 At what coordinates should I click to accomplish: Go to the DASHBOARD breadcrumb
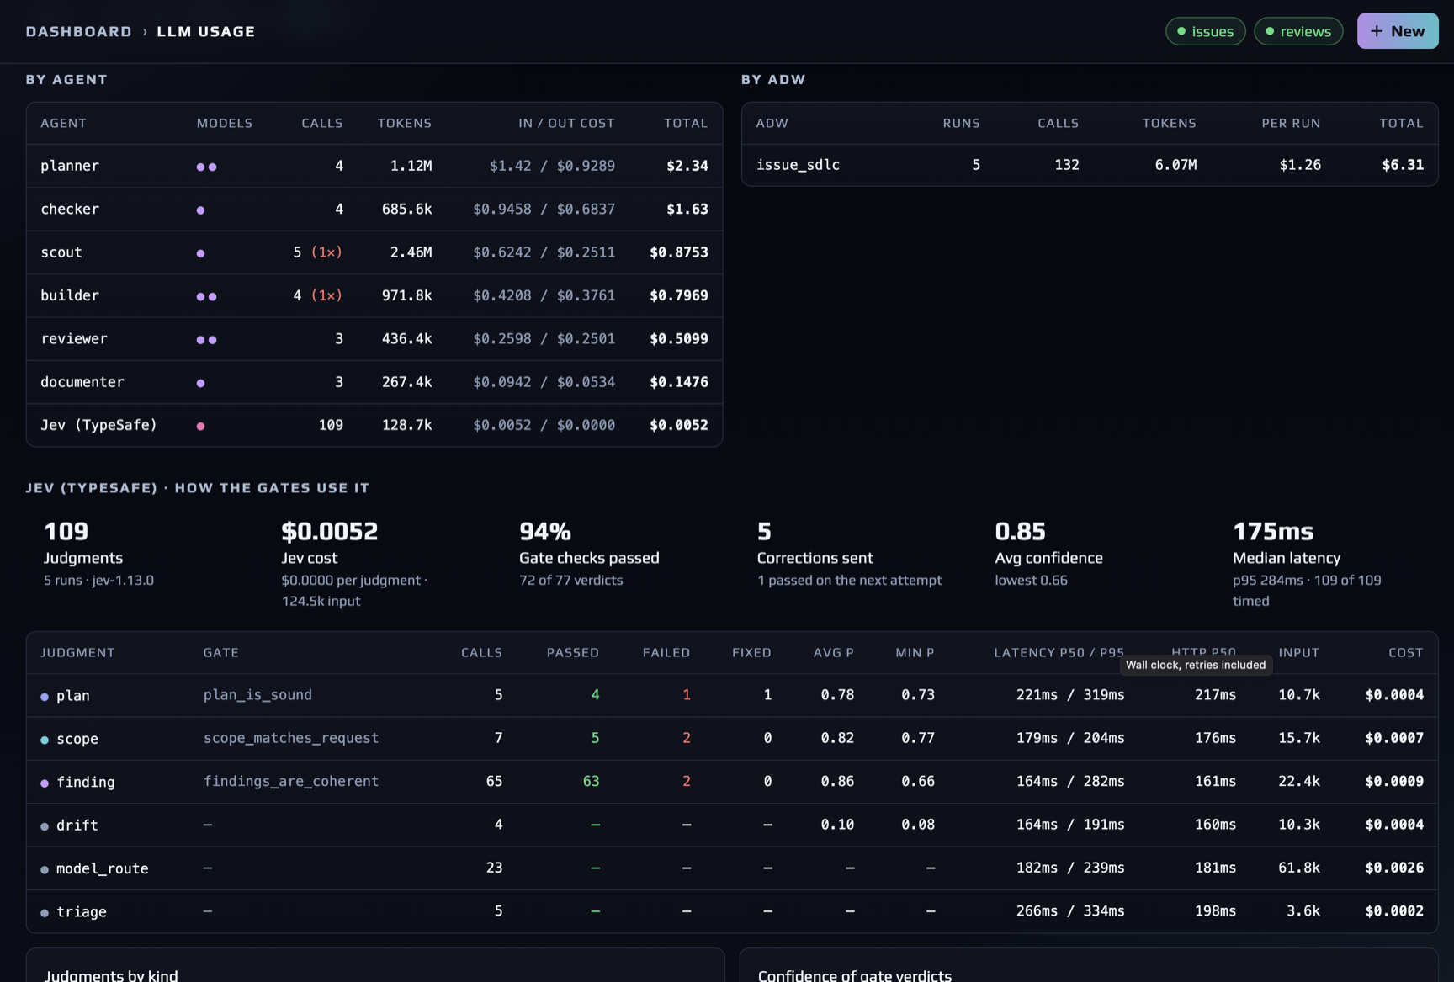79,31
